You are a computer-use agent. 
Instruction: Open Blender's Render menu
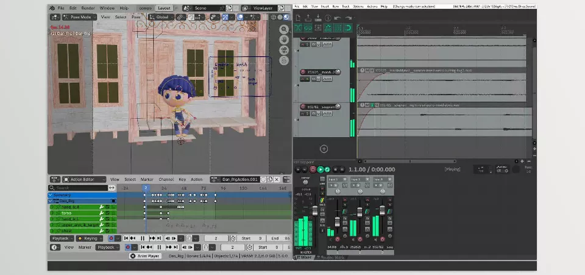88,8
